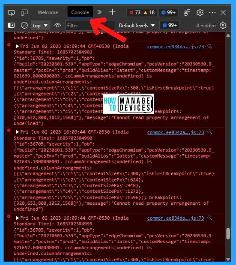
Task: Open the 99+ issues button in console toolbar
Action: 169,25
